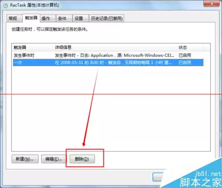Switch to the 设置 tab
This screenshot has width=222, height=188.
(x=80, y=18)
